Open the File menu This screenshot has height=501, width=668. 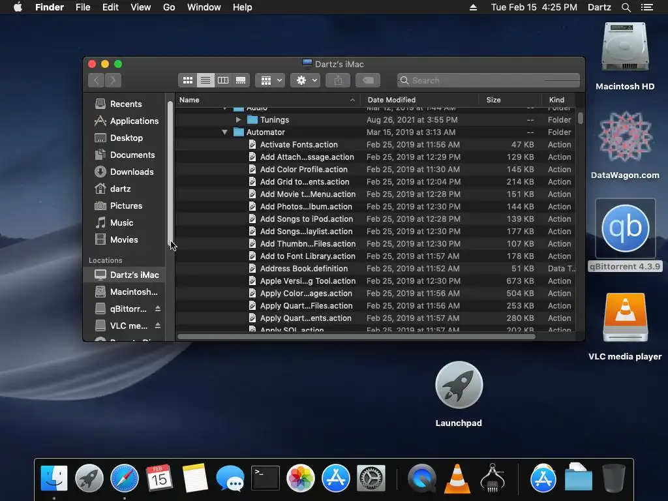[83, 7]
